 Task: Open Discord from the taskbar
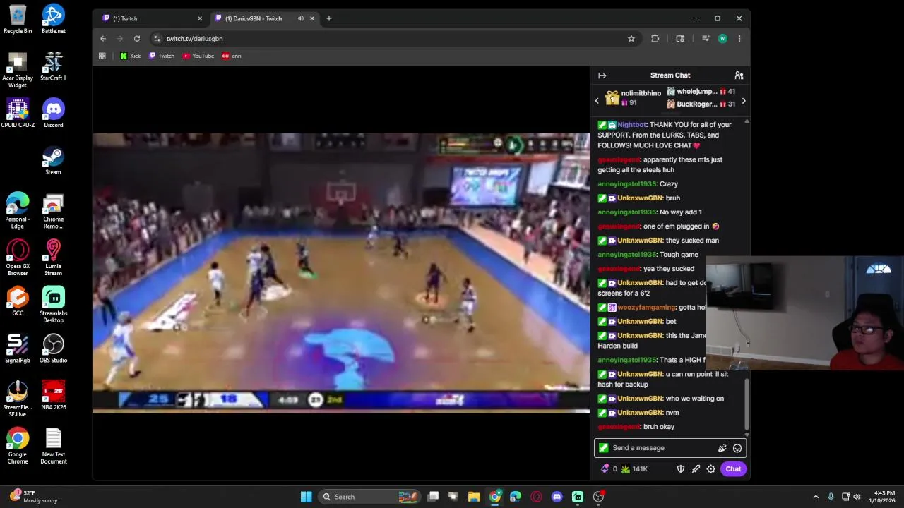pyautogui.click(x=557, y=497)
